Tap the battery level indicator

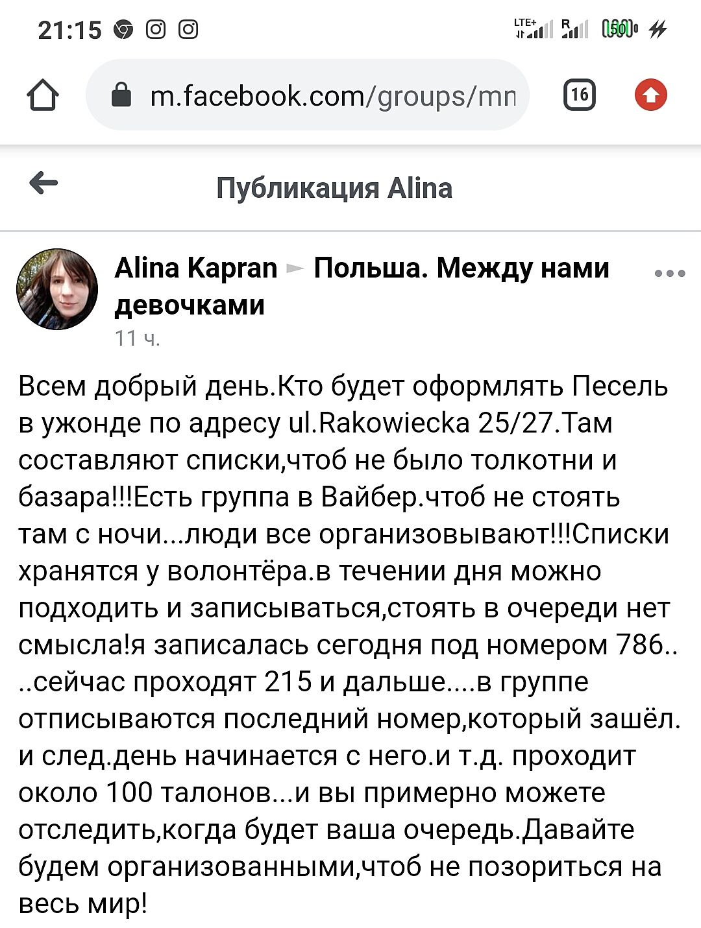pos(621,29)
